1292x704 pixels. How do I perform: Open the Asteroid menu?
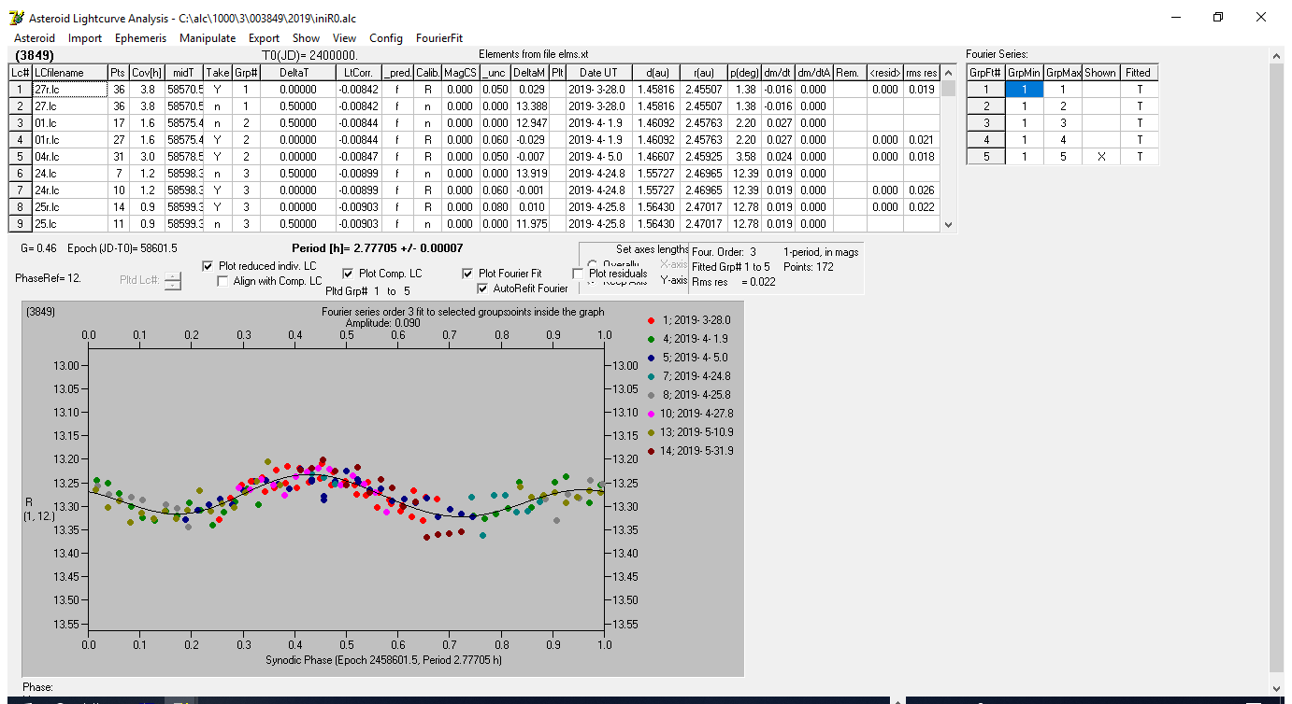pyautogui.click(x=35, y=38)
